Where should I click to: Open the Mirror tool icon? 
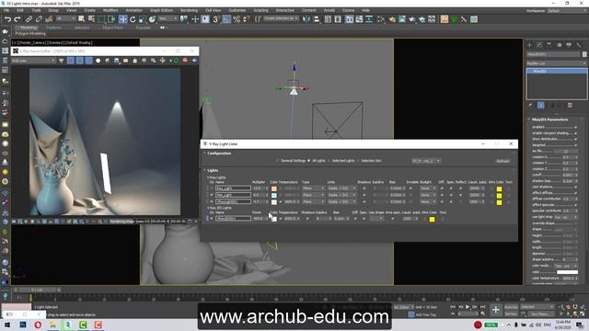(306, 19)
